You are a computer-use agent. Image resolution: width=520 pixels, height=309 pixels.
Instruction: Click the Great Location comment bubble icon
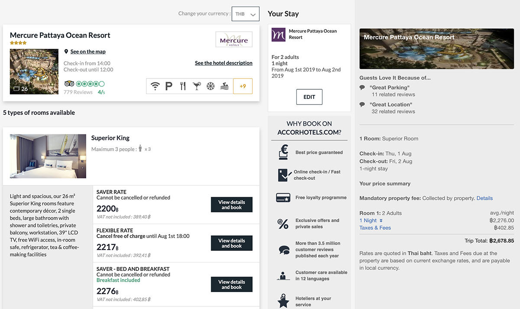[362, 104]
